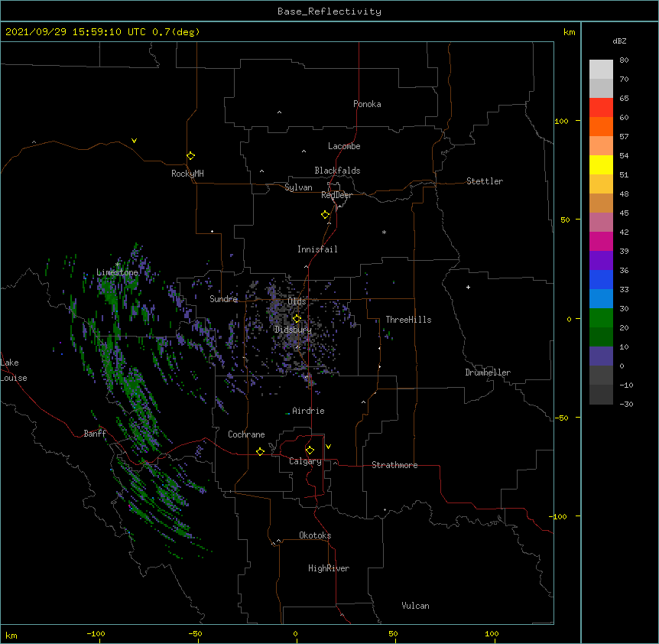Image resolution: width=659 pixels, height=644 pixels.
Task: Click the RedDeer city label
Action: click(x=336, y=195)
